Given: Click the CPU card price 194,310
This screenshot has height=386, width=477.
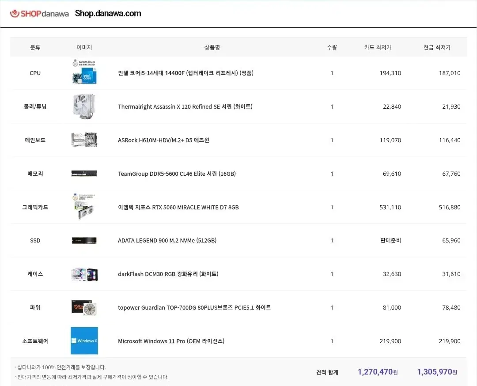Looking at the screenshot, I should click(390, 73).
